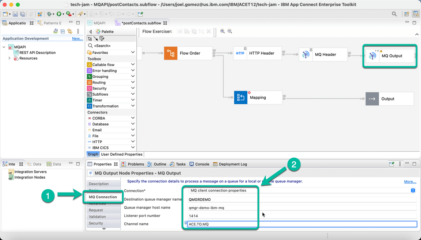Select the palette's selection arrow tool
Viewport: 421px width, 240px height.
90,38
